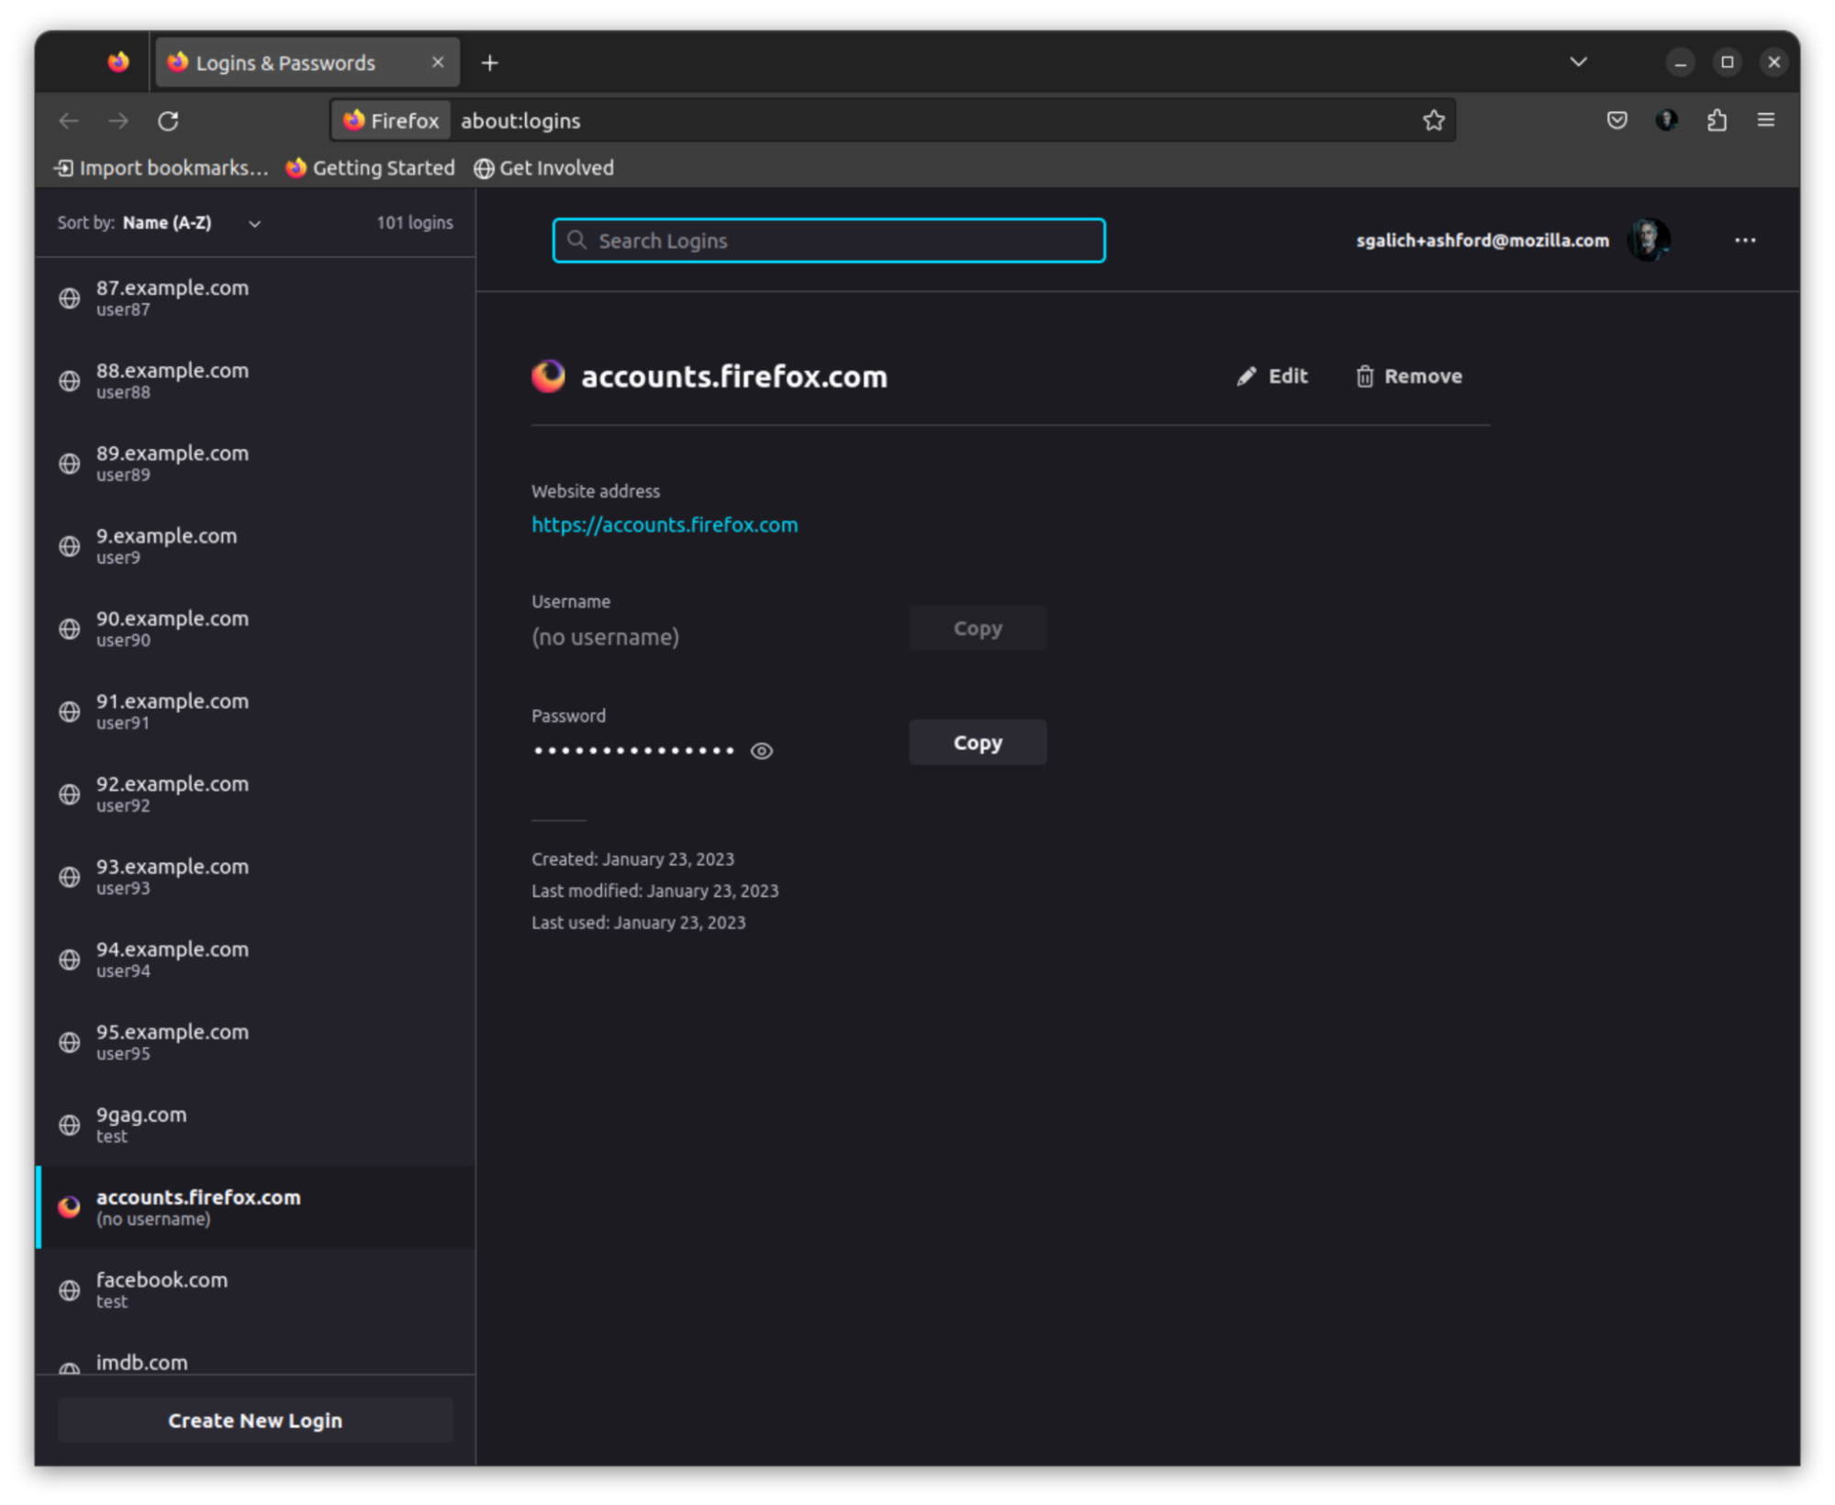
Task: Bookmark this page with star icon
Action: [1433, 120]
